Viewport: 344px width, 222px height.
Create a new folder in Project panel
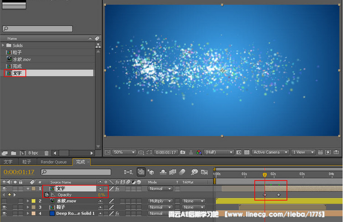coord(14,153)
